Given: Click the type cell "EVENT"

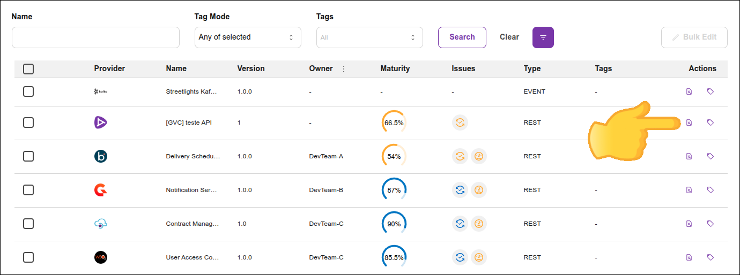Looking at the screenshot, I should point(534,91).
